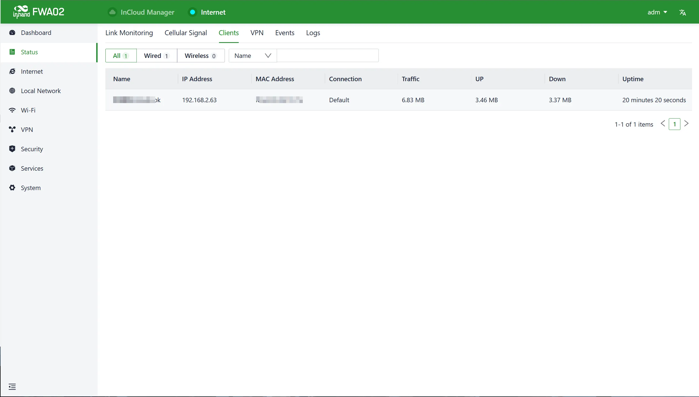Click the Default connection cell
699x397 pixels.
pos(339,100)
